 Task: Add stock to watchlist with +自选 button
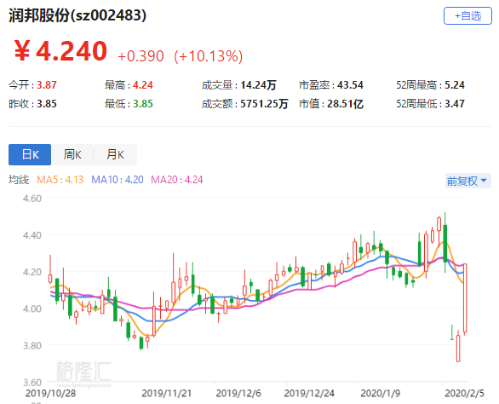pyautogui.click(x=467, y=15)
